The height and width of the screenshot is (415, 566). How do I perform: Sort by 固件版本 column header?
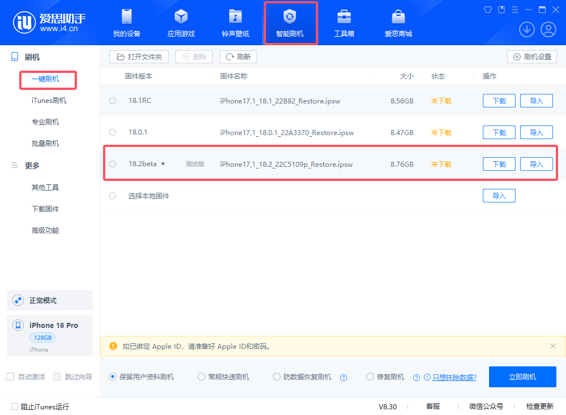point(139,76)
